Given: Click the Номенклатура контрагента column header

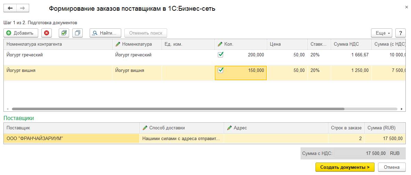Looking at the screenshot, I should click(x=34, y=44).
